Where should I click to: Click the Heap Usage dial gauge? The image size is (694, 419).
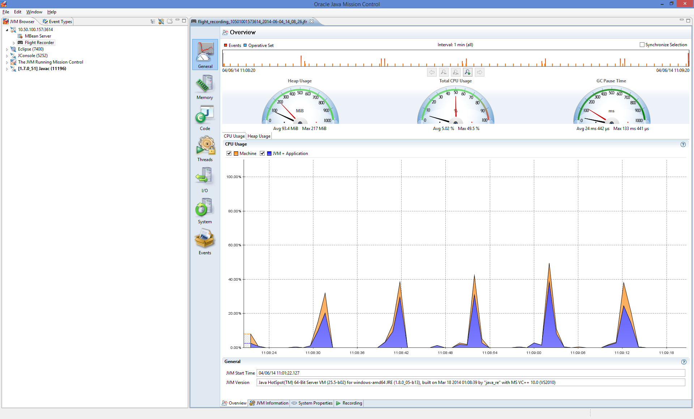(x=300, y=105)
